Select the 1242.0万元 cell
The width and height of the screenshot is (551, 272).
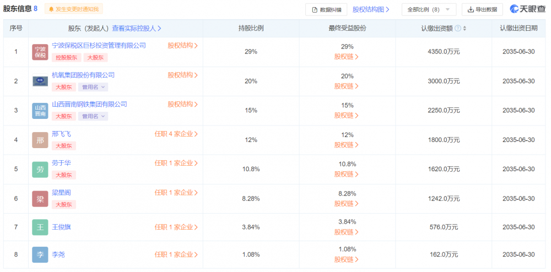[x=444, y=198]
